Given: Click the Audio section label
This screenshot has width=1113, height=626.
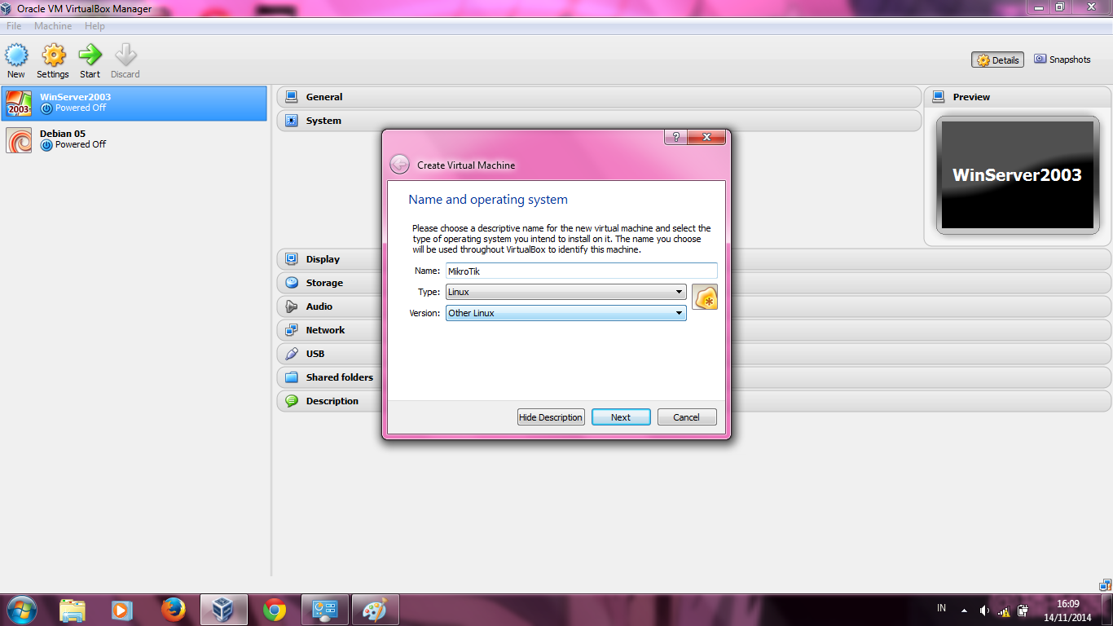Looking at the screenshot, I should click(x=319, y=306).
